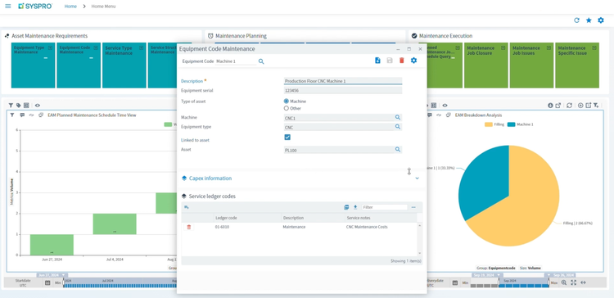Click the tag icon on the left dashboard toolbar
614x298 pixels.
[18, 106]
